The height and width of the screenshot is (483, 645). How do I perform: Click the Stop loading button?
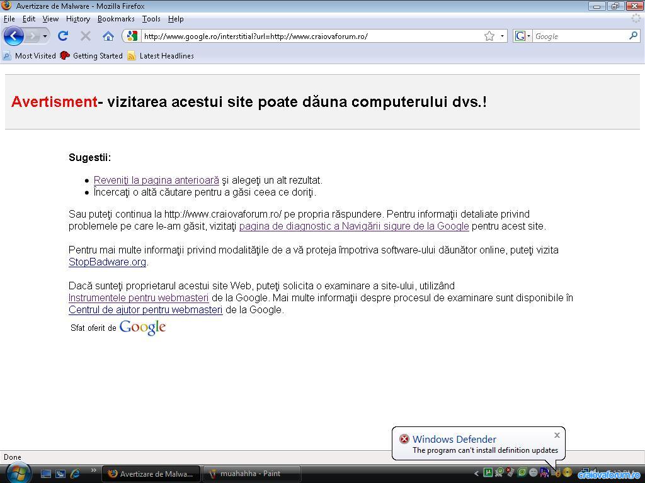click(86, 36)
